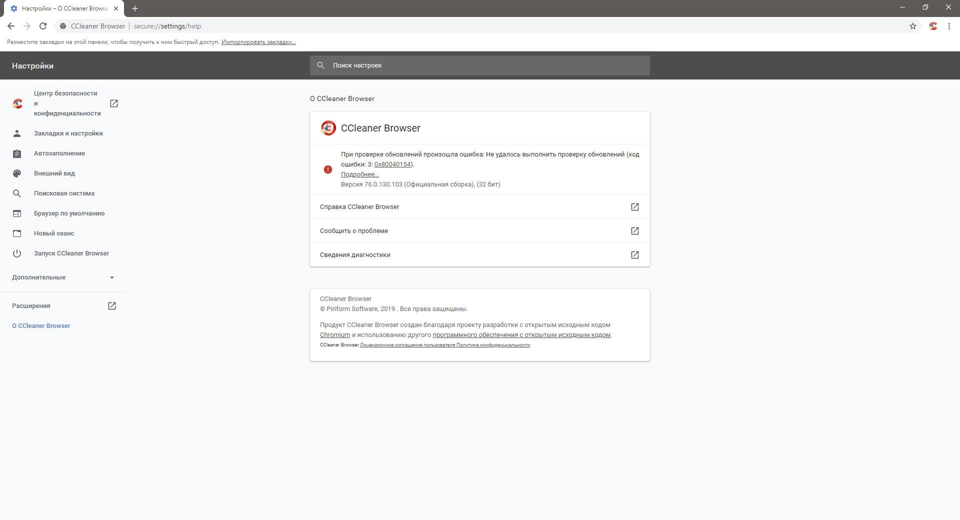Open Запуск CCleaner Browser settings
This screenshot has height=520, width=960.
71,253
